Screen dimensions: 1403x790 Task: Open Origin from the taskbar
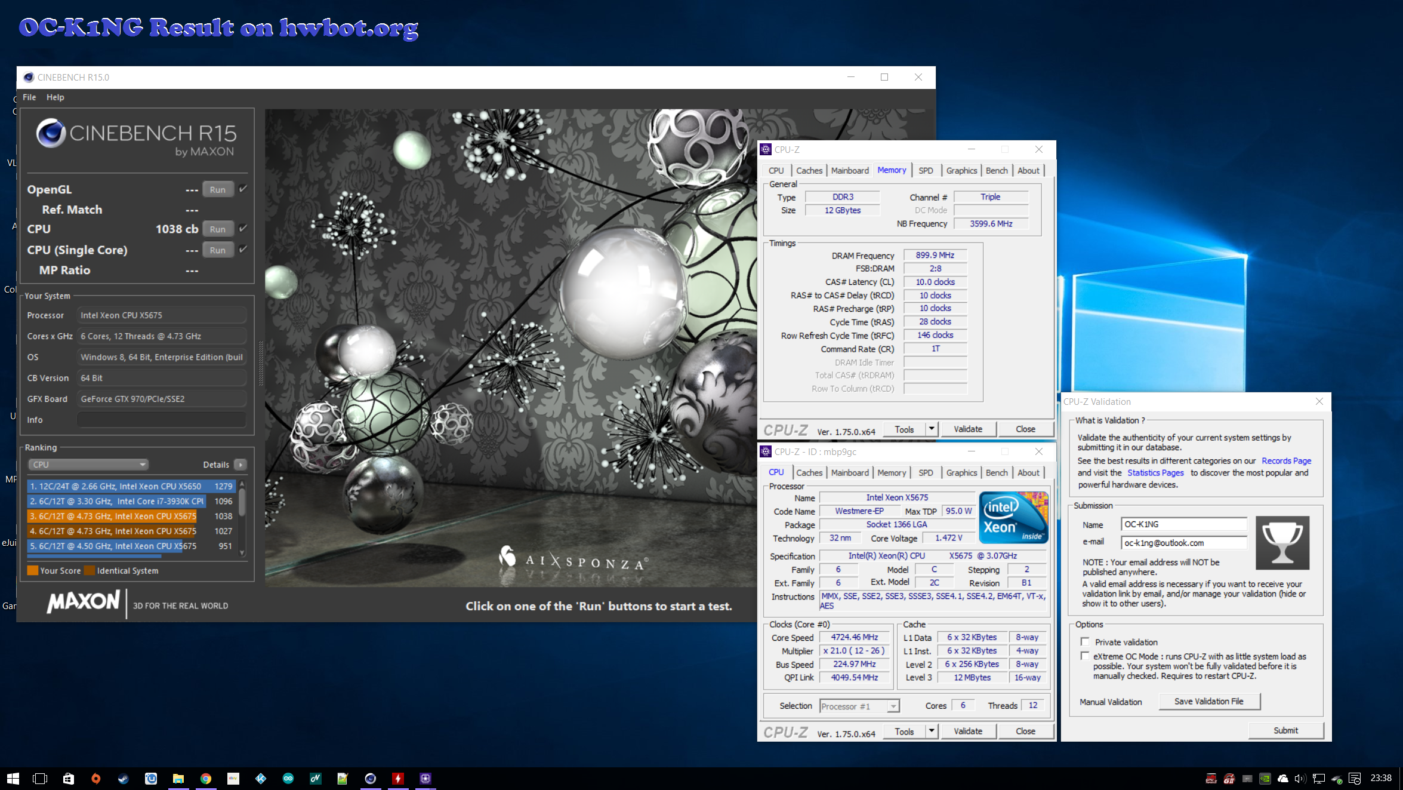coord(96,778)
